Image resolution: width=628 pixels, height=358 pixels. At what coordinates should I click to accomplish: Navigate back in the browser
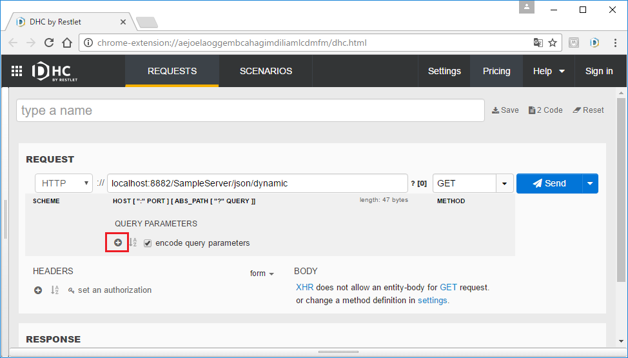point(13,43)
